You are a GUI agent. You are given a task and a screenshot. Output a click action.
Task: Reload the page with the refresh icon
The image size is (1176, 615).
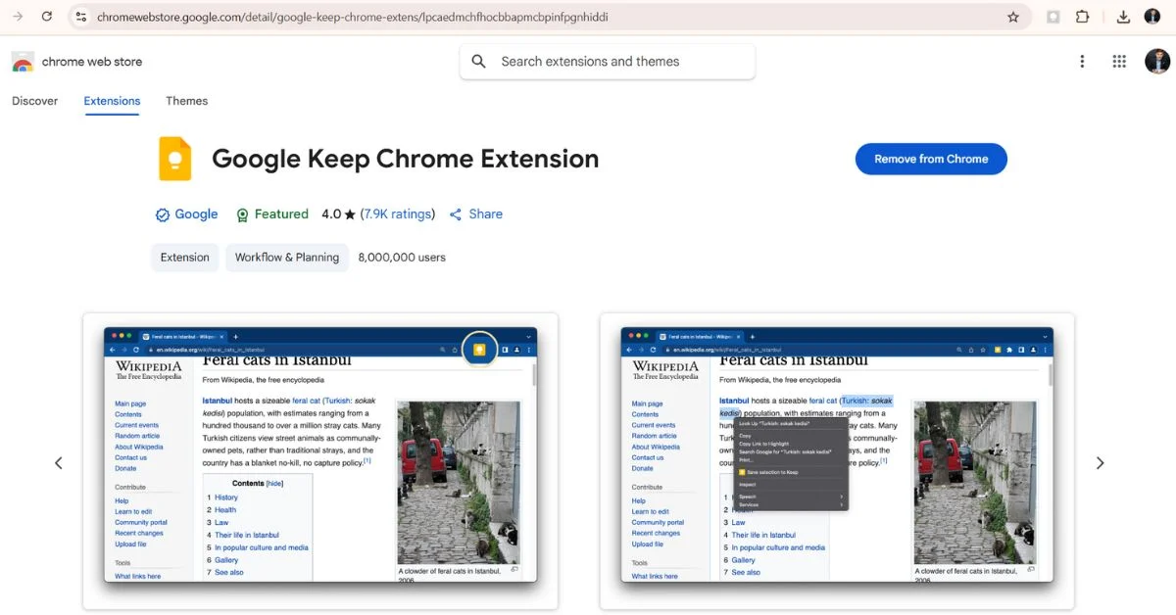[x=47, y=17]
